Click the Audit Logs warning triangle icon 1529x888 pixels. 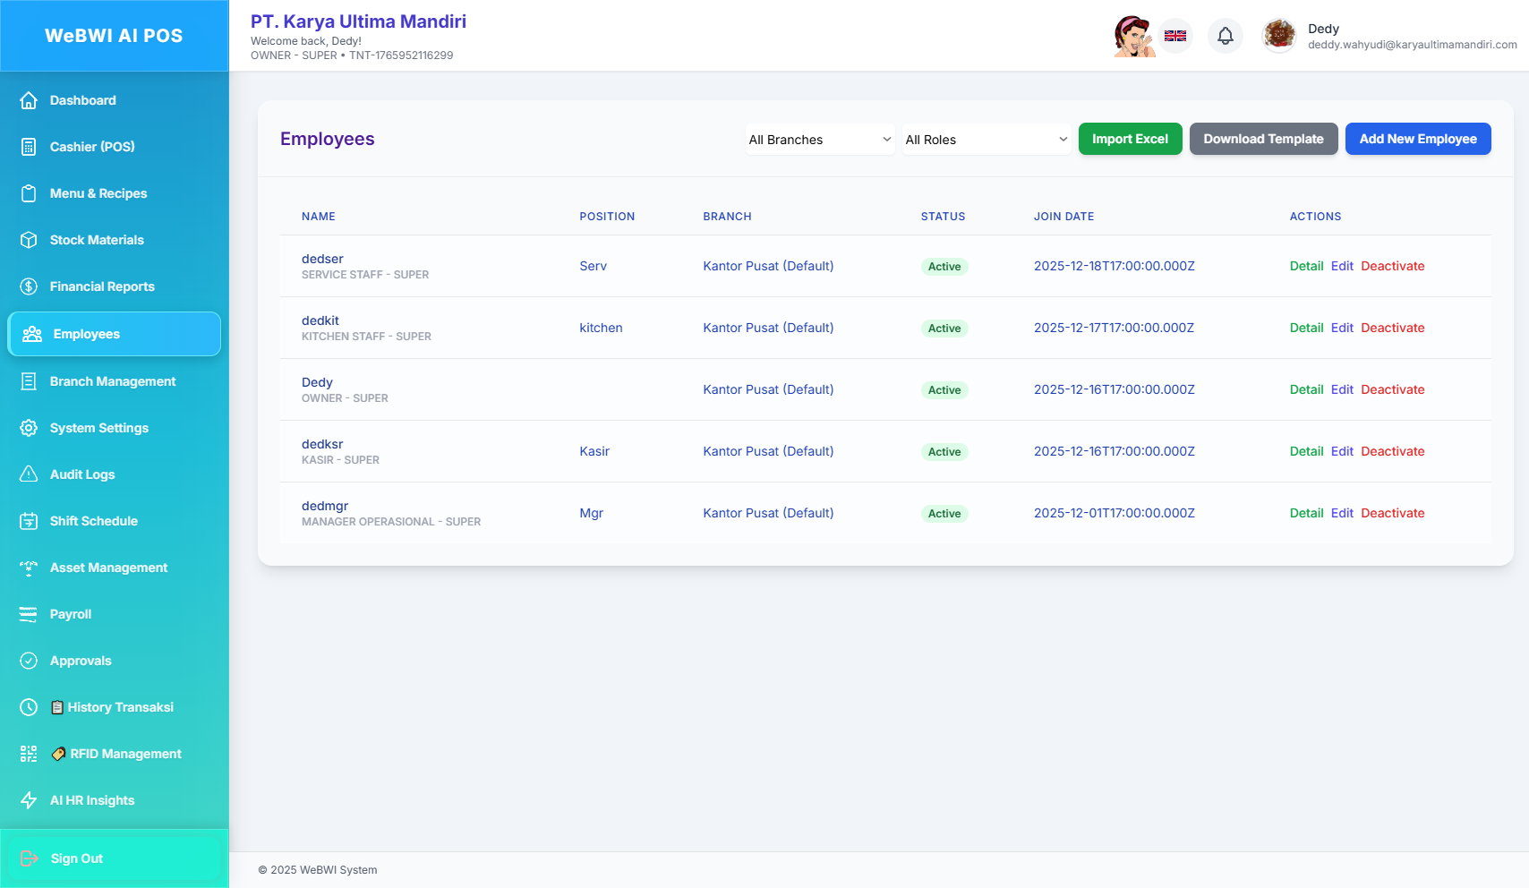(x=29, y=474)
